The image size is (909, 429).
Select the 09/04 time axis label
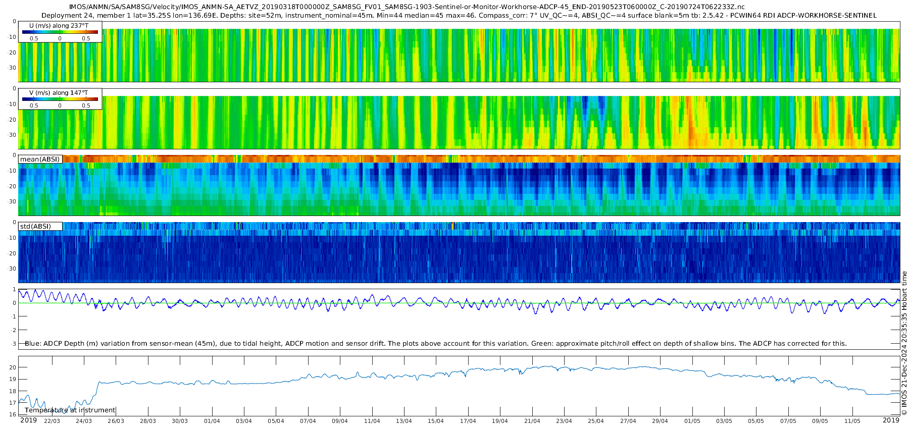[x=340, y=421]
